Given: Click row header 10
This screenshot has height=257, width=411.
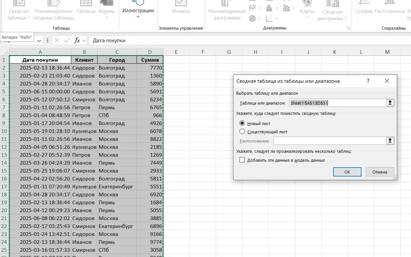Looking at the screenshot, I should tap(4, 131).
